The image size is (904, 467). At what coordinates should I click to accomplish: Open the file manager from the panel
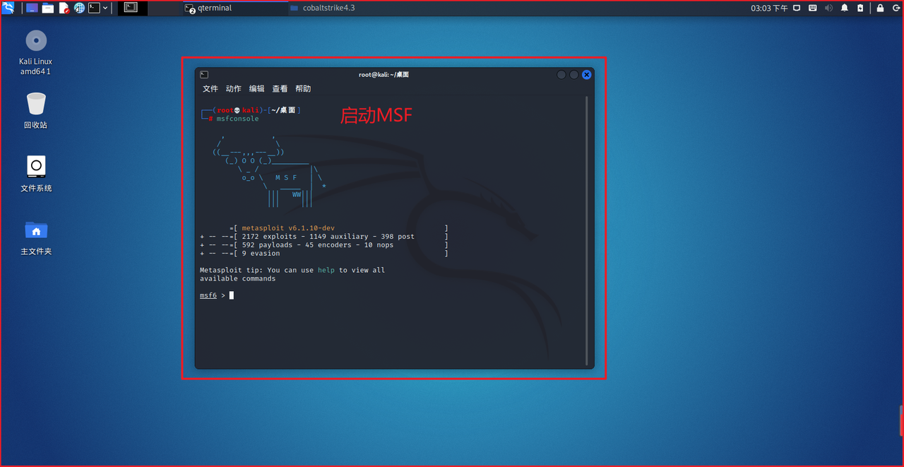pos(48,8)
